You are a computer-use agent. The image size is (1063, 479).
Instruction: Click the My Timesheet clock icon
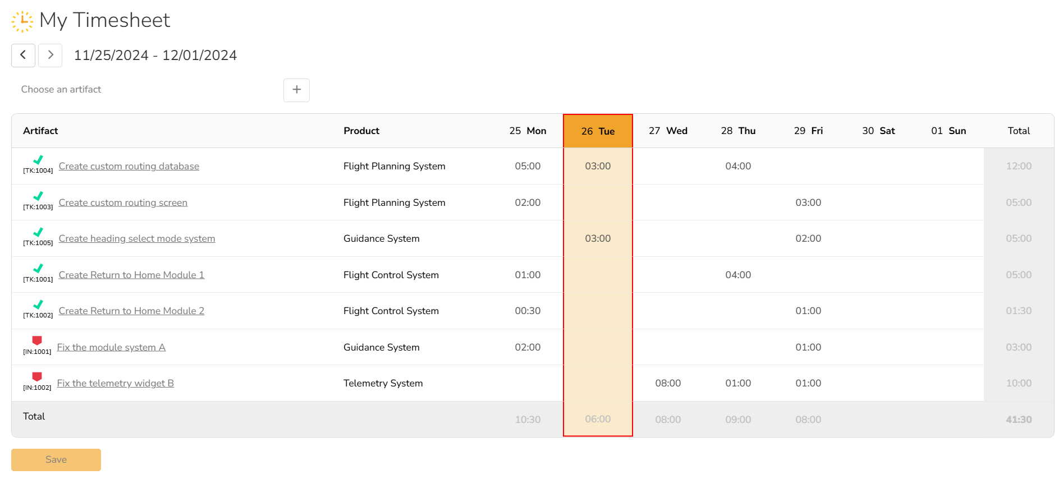[22, 21]
